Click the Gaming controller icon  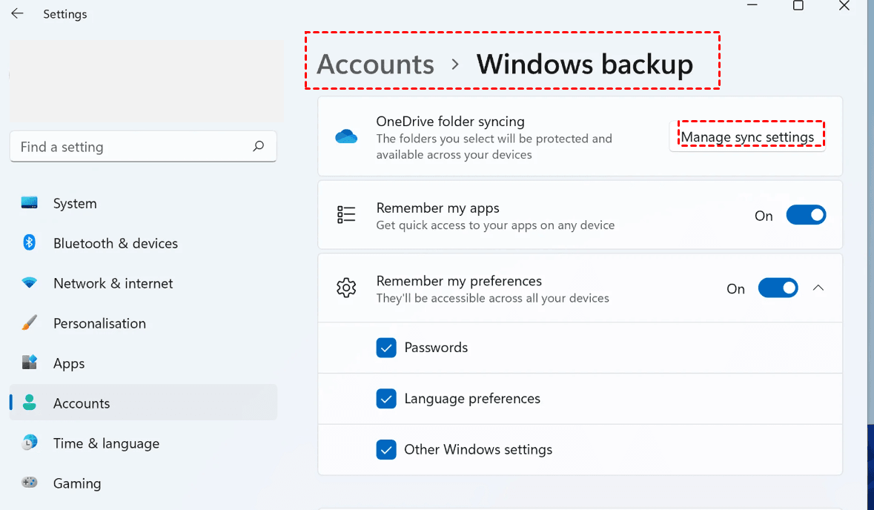click(x=30, y=483)
